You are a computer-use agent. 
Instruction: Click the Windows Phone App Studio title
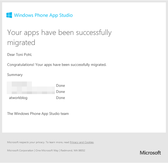pyautogui.click(x=43, y=15)
